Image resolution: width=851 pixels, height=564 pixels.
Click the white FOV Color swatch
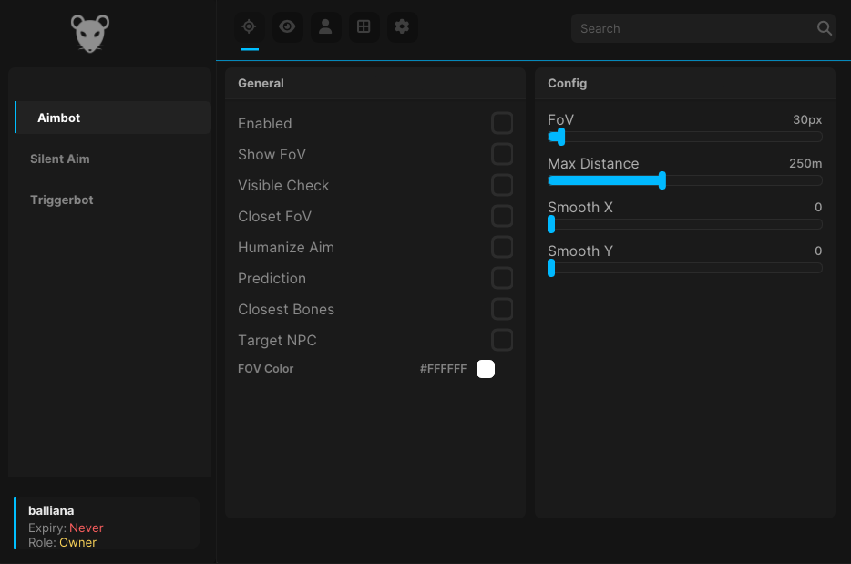486,369
